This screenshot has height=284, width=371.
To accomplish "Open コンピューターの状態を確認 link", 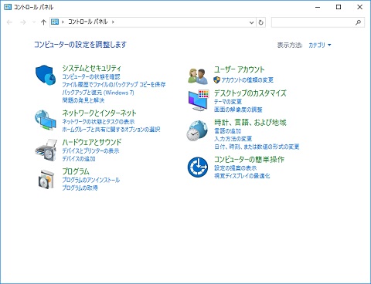I will tap(91, 76).
